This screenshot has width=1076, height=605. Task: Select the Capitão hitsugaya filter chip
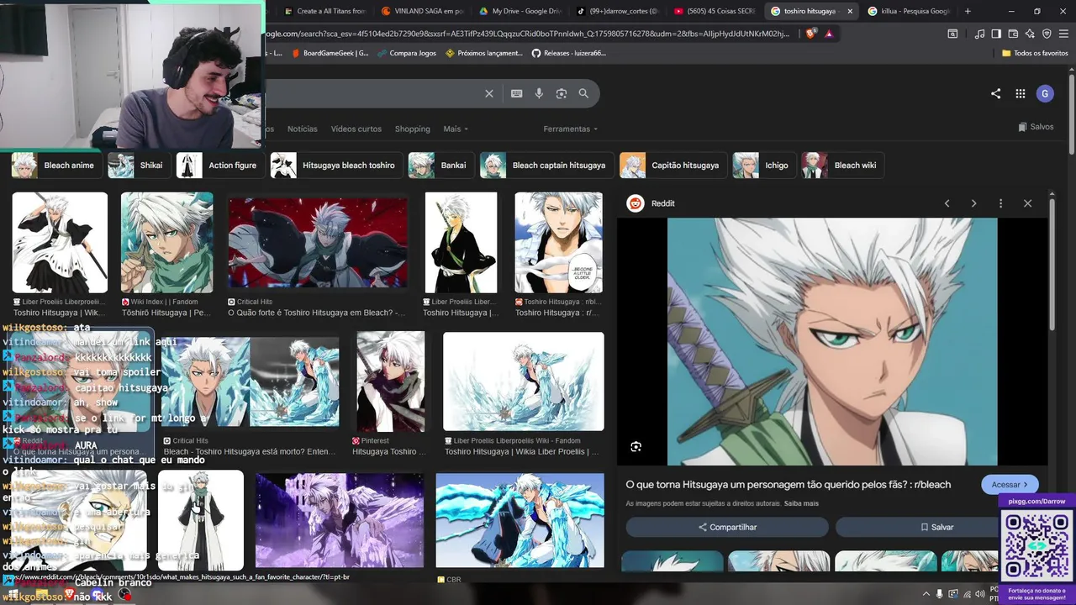point(672,166)
